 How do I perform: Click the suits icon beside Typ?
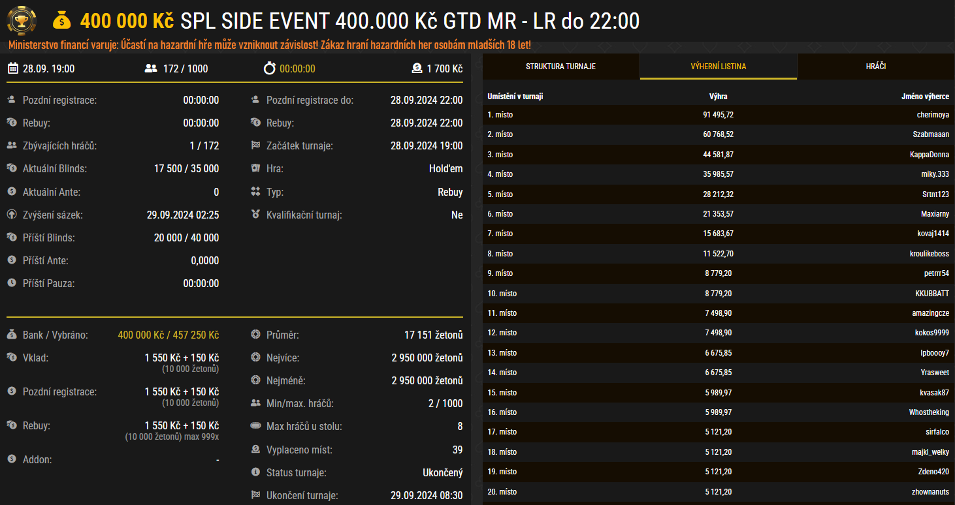click(255, 192)
